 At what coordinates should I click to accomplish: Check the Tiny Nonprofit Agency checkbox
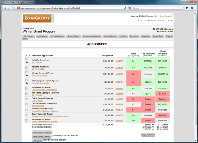tap(27, 120)
